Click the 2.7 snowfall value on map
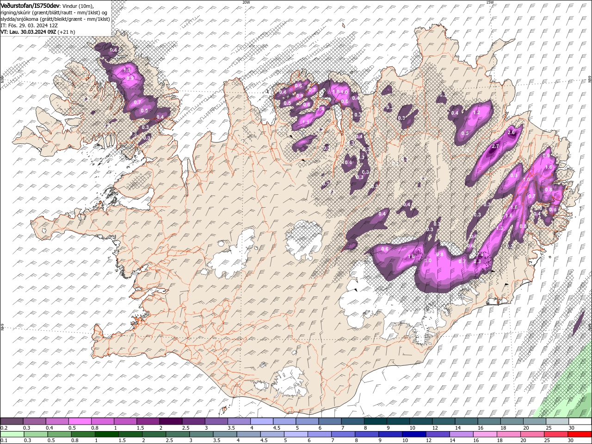This screenshot has width=592, height=444. click(x=495, y=146)
